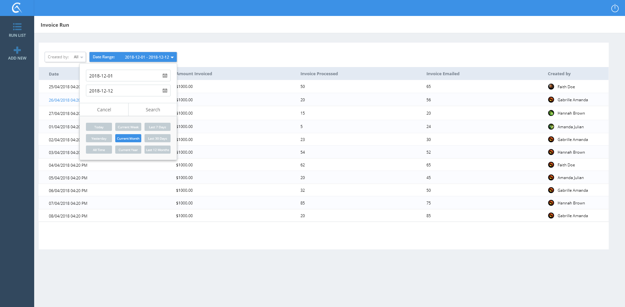Click Faith Doe's avatar in first row
625x307 pixels.
[551, 87]
